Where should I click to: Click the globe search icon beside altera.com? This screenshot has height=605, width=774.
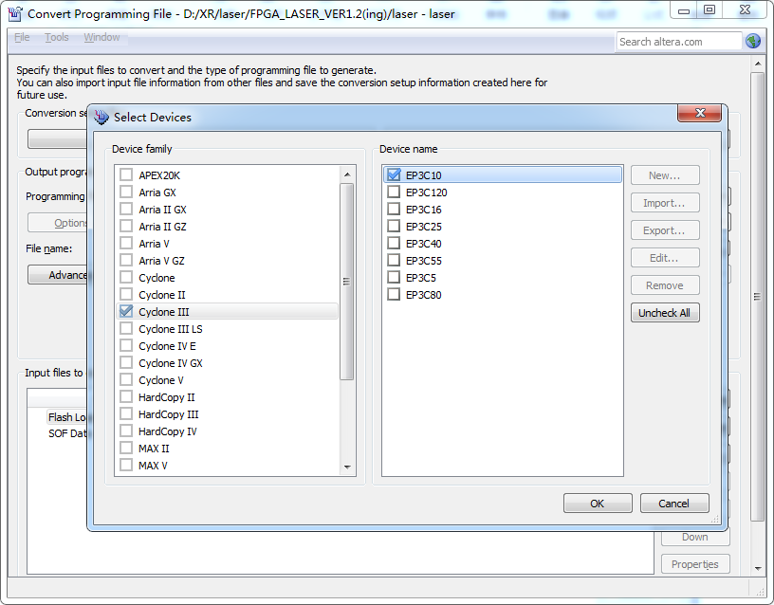pos(753,41)
